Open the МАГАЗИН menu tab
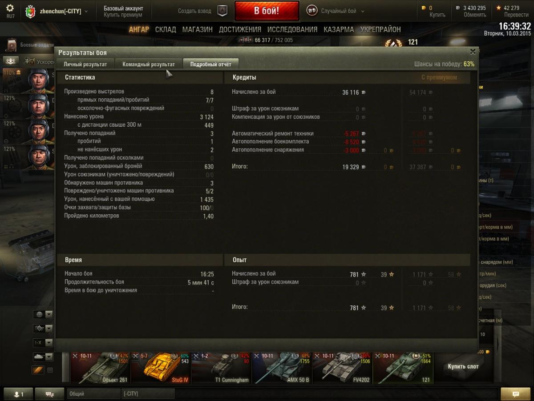 pyautogui.click(x=197, y=29)
